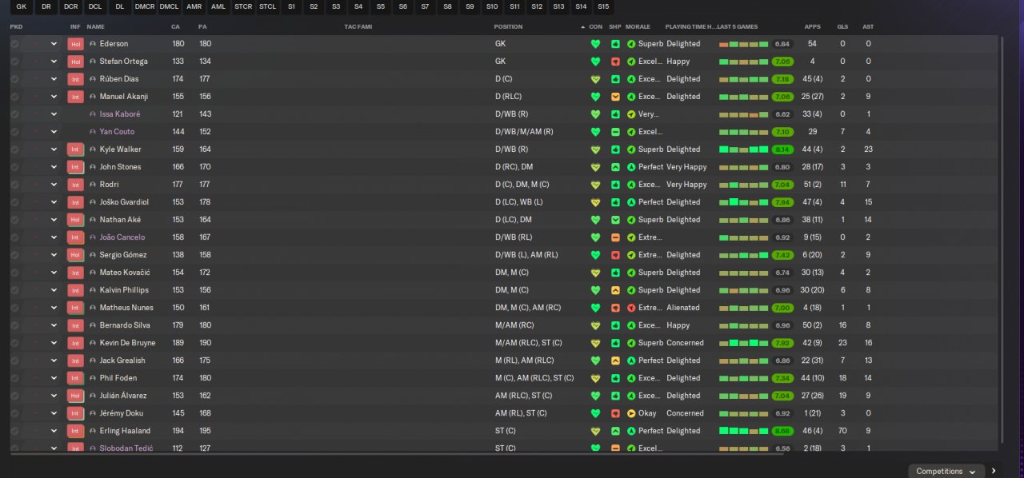Open the position dropdown for Ederson

54,44
